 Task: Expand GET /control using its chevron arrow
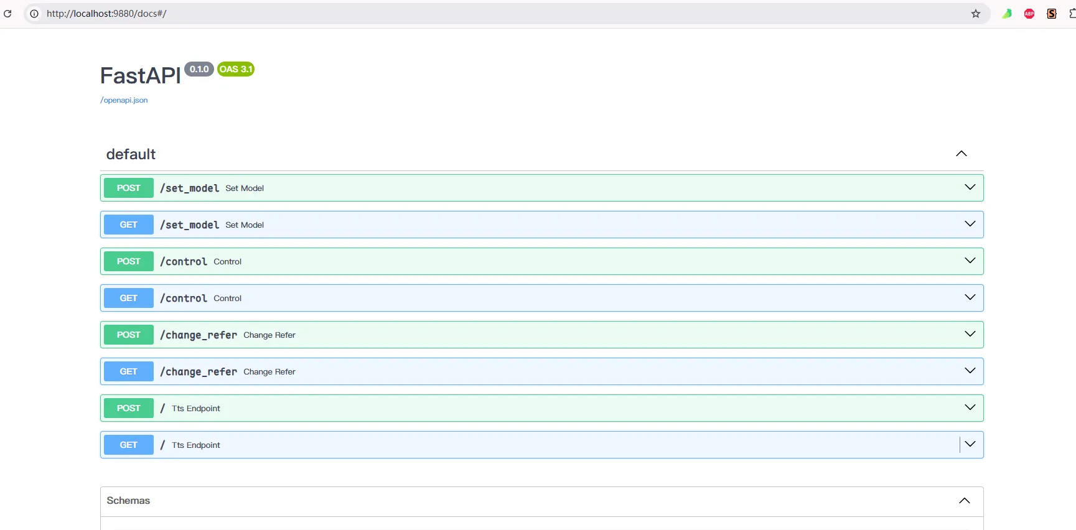(x=970, y=297)
